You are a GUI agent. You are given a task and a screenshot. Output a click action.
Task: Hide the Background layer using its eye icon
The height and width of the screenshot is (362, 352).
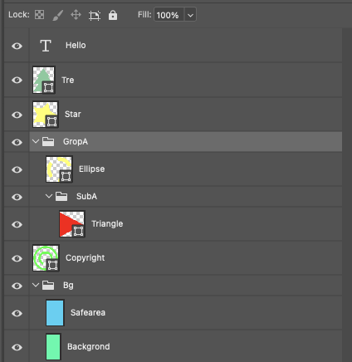coord(17,347)
